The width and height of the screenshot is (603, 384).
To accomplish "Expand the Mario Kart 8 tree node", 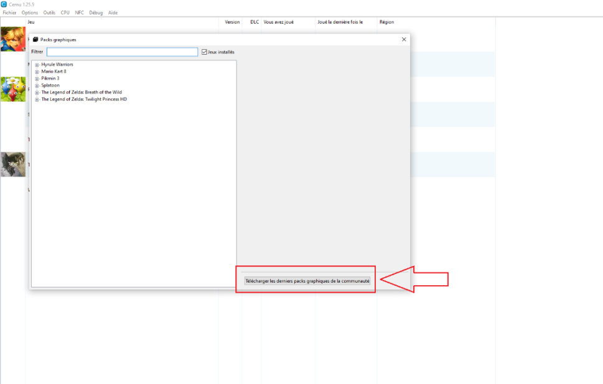I will coord(37,71).
